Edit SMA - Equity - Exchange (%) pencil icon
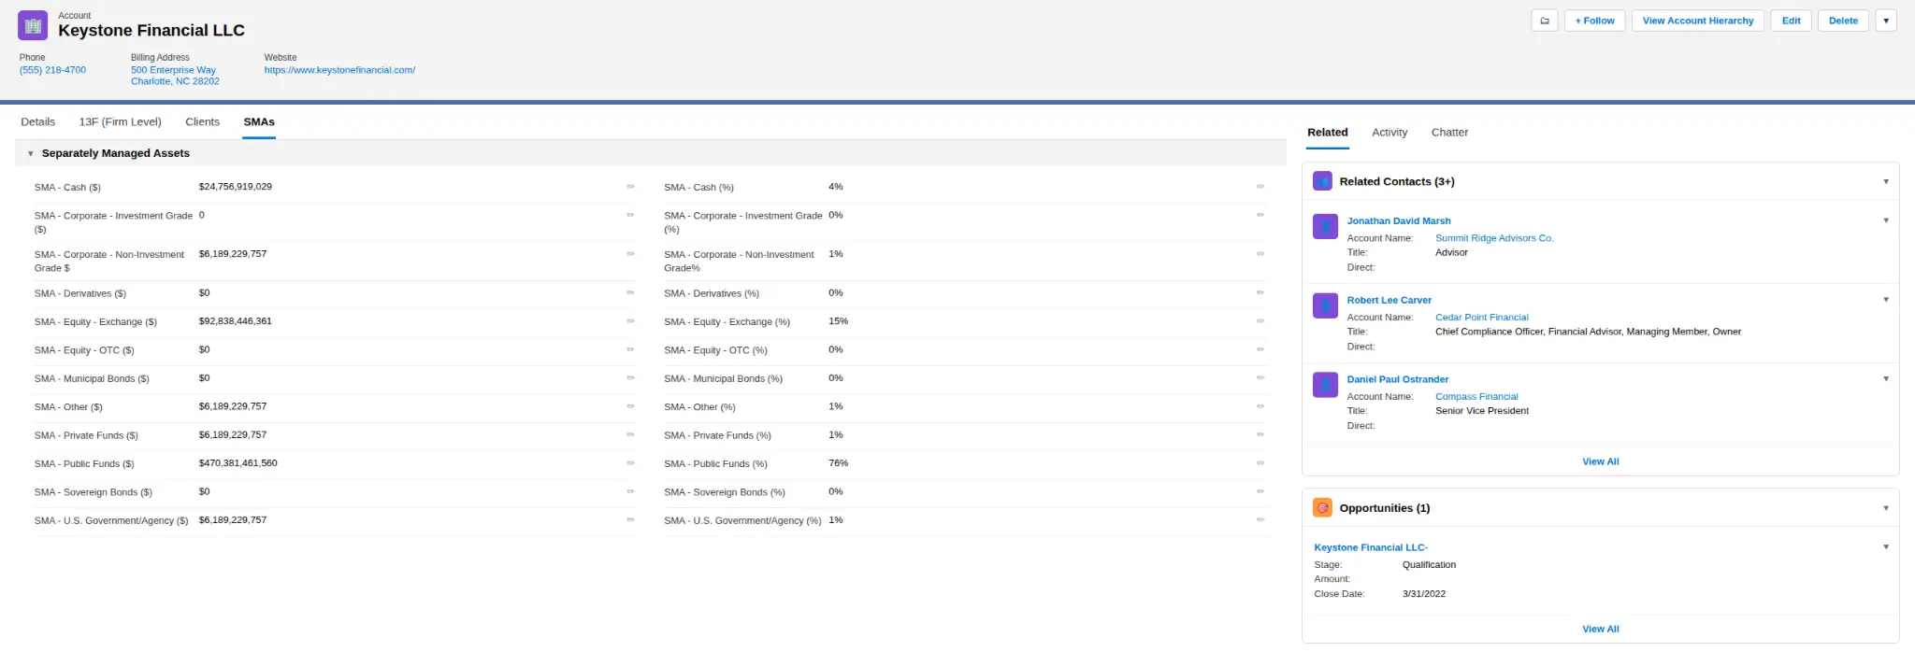The width and height of the screenshot is (1915, 652). 1260,321
